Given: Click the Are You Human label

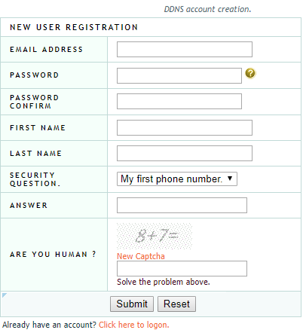Looking at the screenshot, I should (x=53, y=254).
